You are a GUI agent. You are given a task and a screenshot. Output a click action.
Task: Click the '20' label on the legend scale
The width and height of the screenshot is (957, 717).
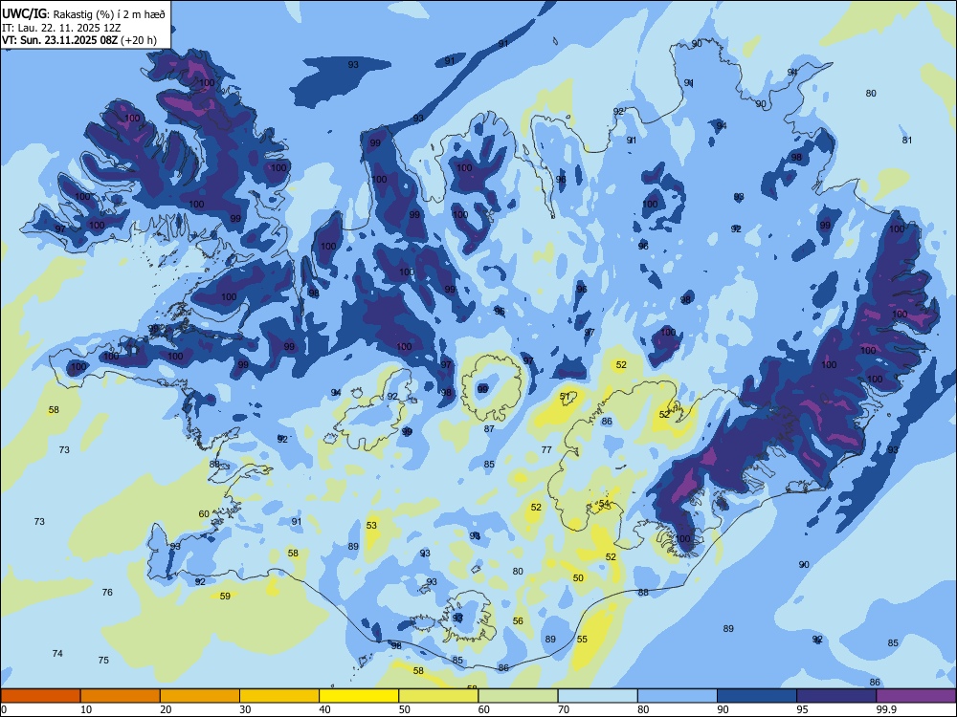point(166,709)
